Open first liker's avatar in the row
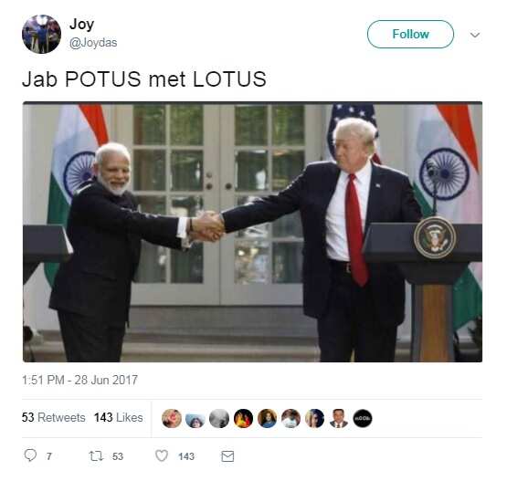Image resolution: width=507 pixels, height=481 pixels. [172, 418]
